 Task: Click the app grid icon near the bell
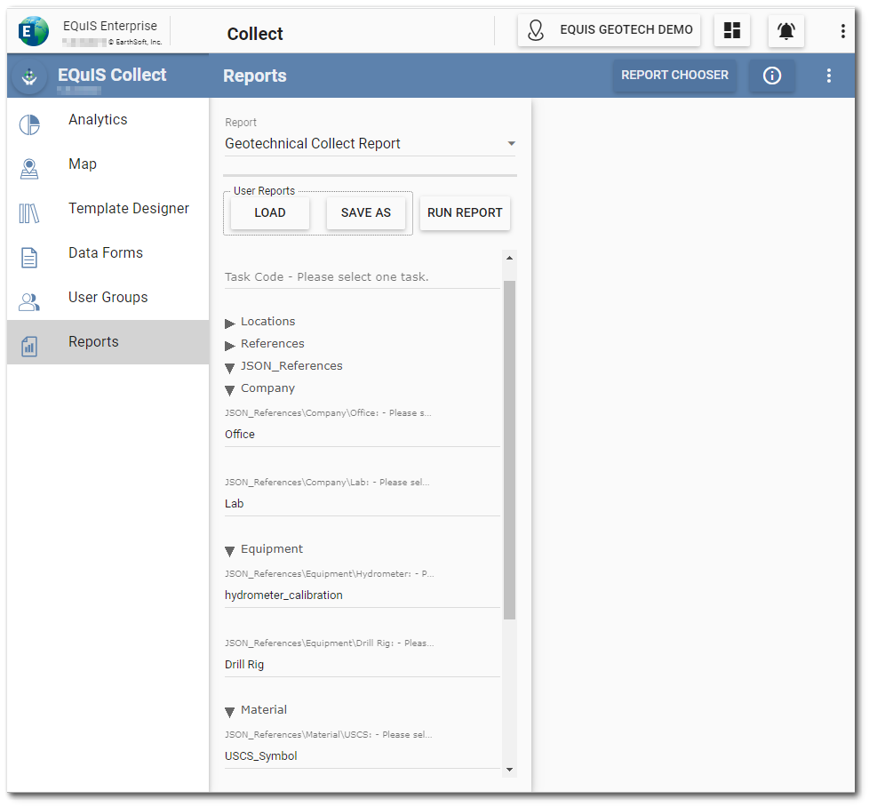(732, 30)
